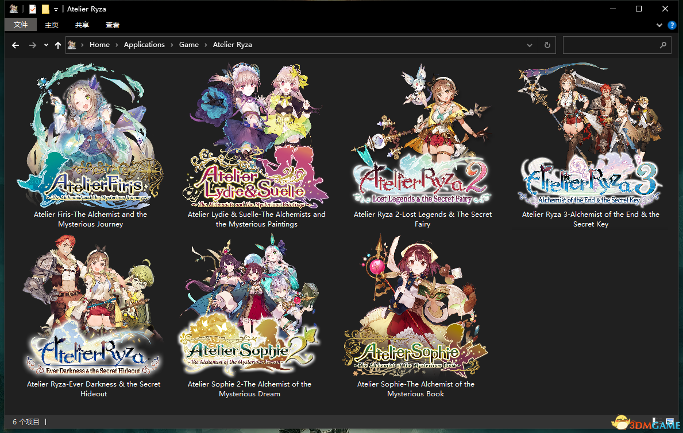The image size is (683, 433).
Task: Select the Atelier Ryza 2 folder icon
Action: (x=422, y=138)
